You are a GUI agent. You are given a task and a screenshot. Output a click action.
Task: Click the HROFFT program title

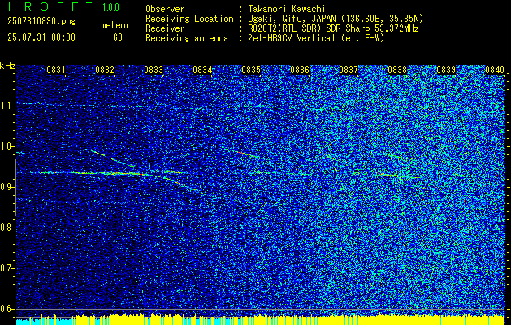click(50, 6)
